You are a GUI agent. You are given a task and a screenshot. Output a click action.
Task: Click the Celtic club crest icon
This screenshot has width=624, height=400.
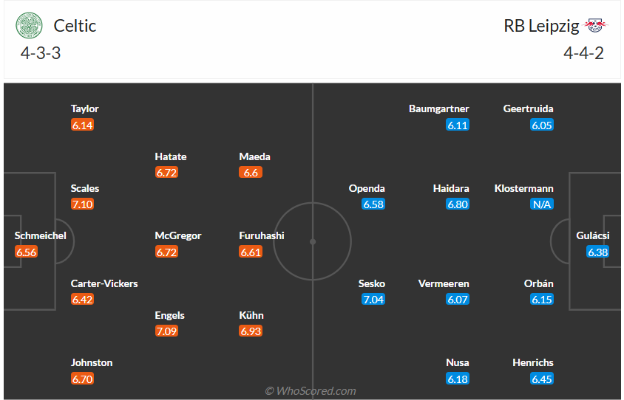[30, 26]
